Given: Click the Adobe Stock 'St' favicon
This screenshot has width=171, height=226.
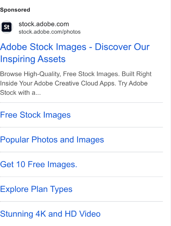Looking at the screenshot, I should pyautogui.click(x=6, y=27).
